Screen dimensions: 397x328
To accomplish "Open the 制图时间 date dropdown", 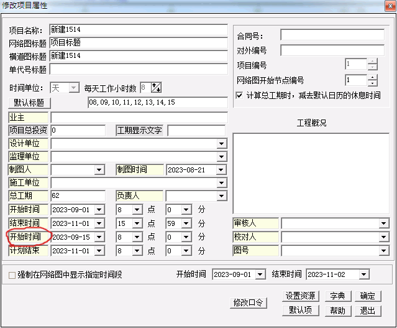I will (x=221, y=170).
